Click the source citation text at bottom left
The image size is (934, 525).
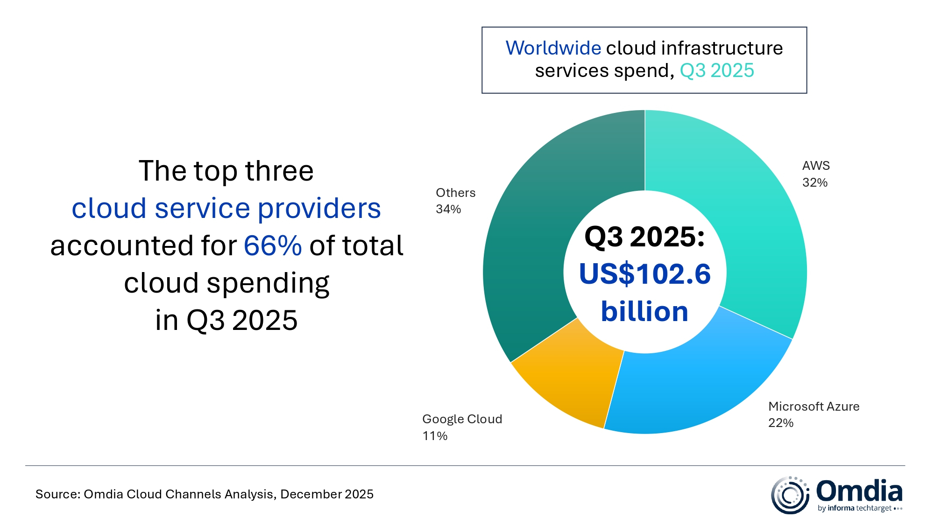(x=205, y=494)
